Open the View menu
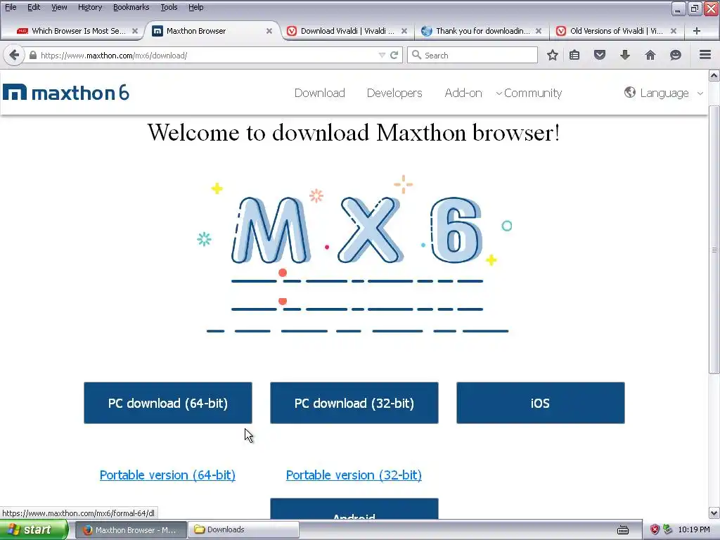 [59, 7]
